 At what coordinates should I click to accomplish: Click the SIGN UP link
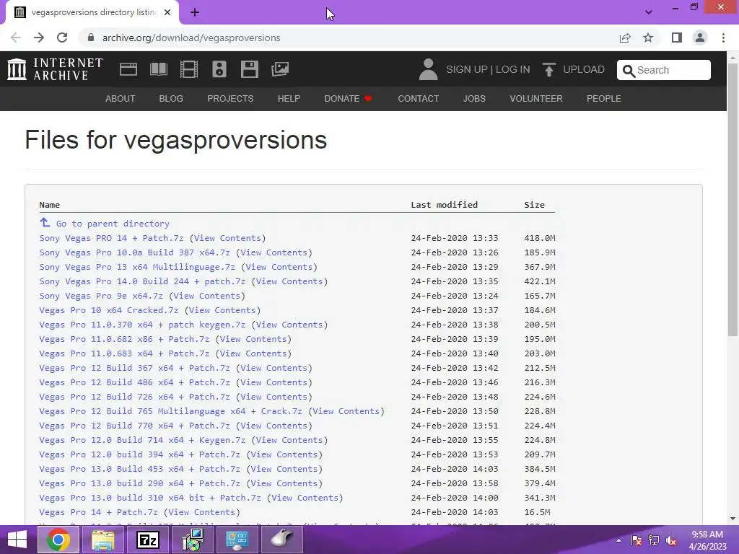coord(467,69)
